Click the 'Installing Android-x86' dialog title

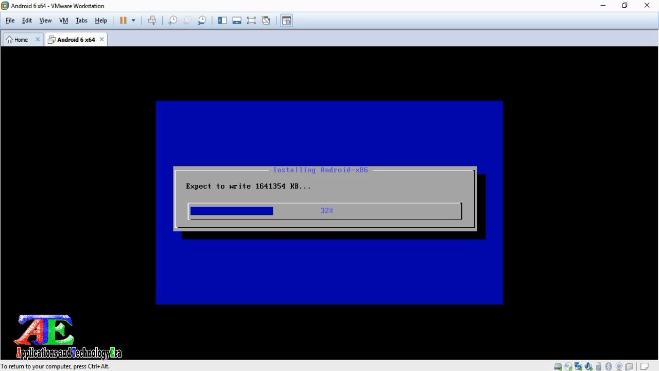(320, 170)
